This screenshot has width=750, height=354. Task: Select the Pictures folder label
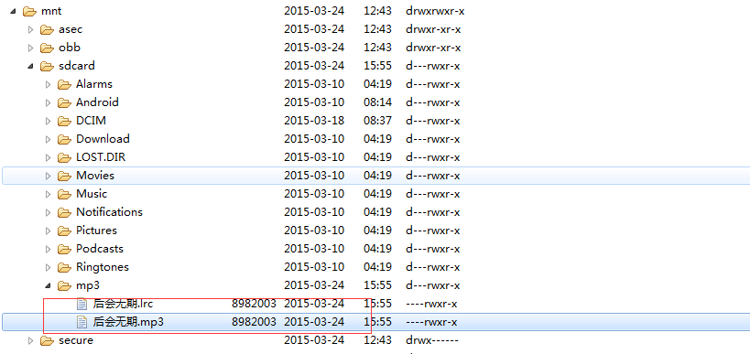pos(97,231)
